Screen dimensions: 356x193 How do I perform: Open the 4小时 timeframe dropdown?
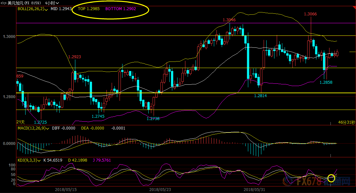point(52,3)
